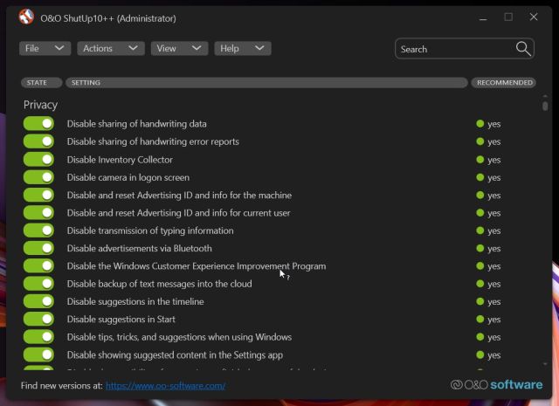Click the SETTING column header
Viewport: 559px width, 406px height.
tap(266, 83)
